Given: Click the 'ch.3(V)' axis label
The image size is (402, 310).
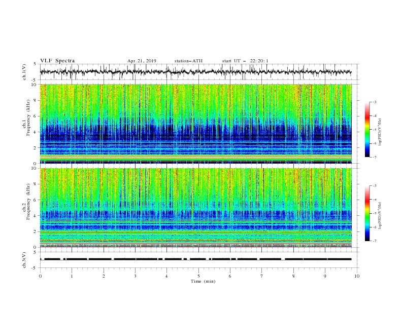Looking at the screenshot, I should 24,260.
